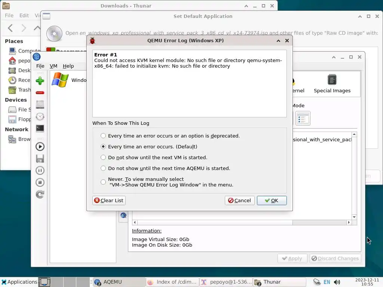The image size is (383, 287).
Task: Click the Special Images chip icon
Action: coord(332,79)
